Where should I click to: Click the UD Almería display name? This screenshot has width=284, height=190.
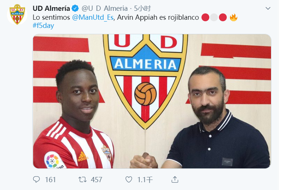[x=51, y=8]
